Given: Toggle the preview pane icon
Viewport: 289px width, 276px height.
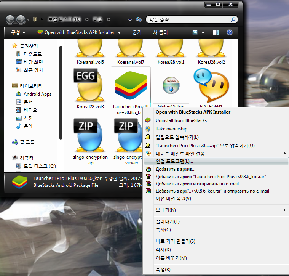Looking at the screenshot, I should (216, 33).
